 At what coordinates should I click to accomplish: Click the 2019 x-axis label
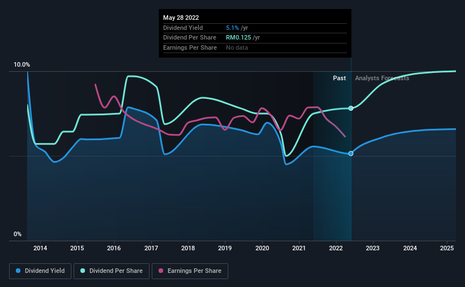click(225, 248)
